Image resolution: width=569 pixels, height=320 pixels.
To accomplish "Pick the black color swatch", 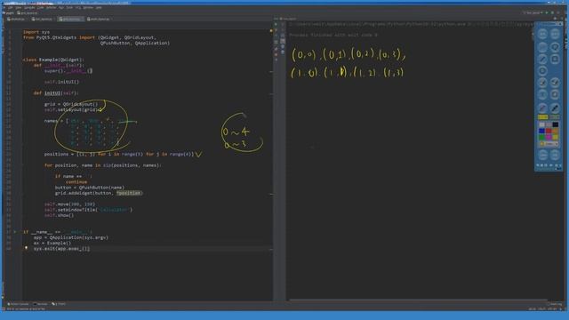I will pos(556,124).
